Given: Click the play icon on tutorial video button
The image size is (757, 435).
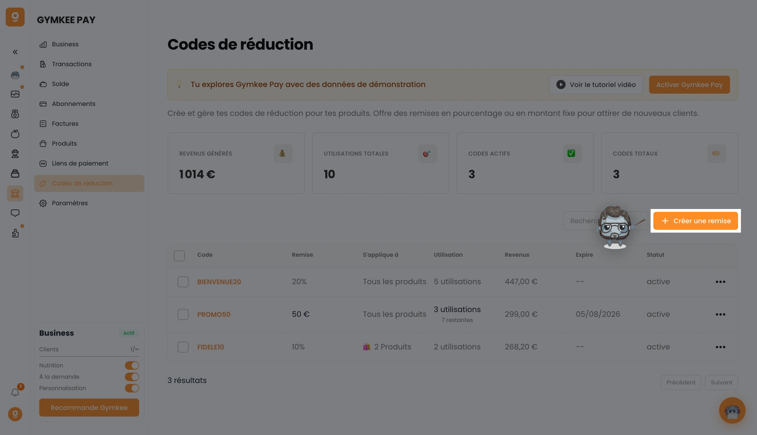Looking at the screenshot, I should click(561, 84).
